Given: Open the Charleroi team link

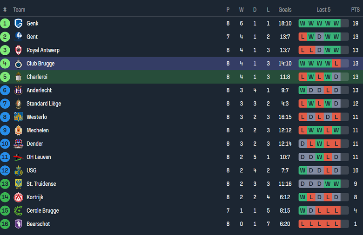Looking at the screenshot, I should pyautogui.click(x=37, y=77).
